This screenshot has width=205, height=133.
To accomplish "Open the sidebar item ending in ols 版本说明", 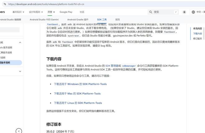I will pos(6,47).
